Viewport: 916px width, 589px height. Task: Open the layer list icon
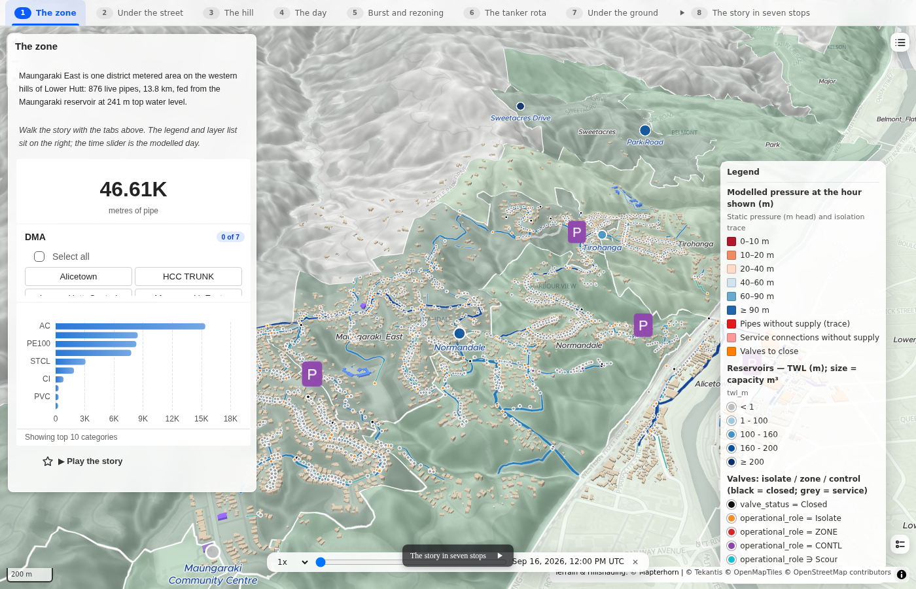click(900, 43)
